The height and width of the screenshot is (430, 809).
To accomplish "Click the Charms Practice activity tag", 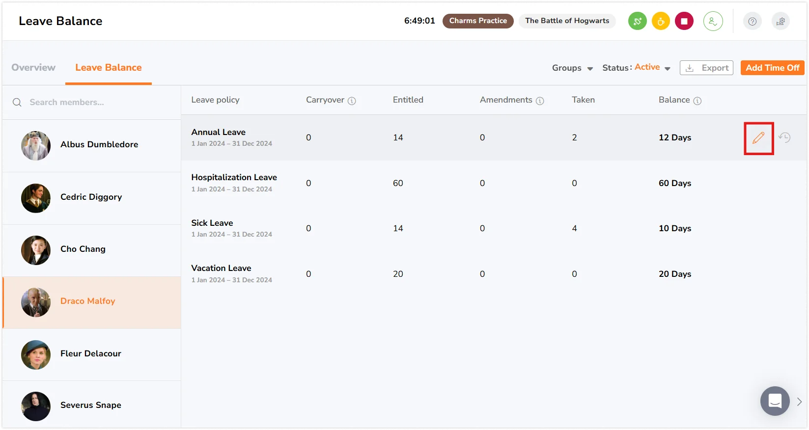I will (x=478, y=21).
